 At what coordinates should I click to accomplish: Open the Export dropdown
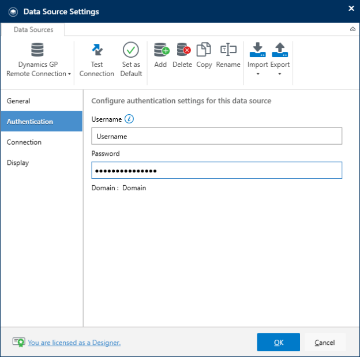280,59
